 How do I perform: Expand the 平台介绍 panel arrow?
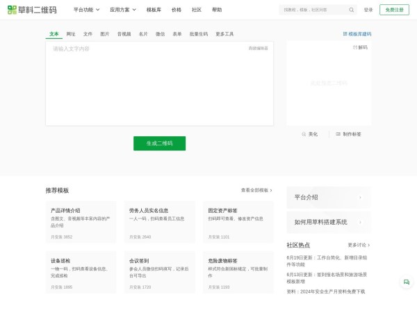(x=360, y=197)
